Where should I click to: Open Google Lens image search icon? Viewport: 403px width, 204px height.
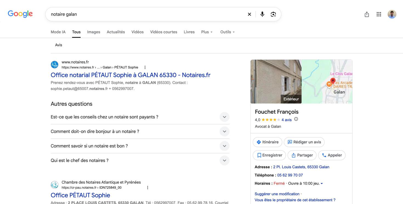[273, 14]
